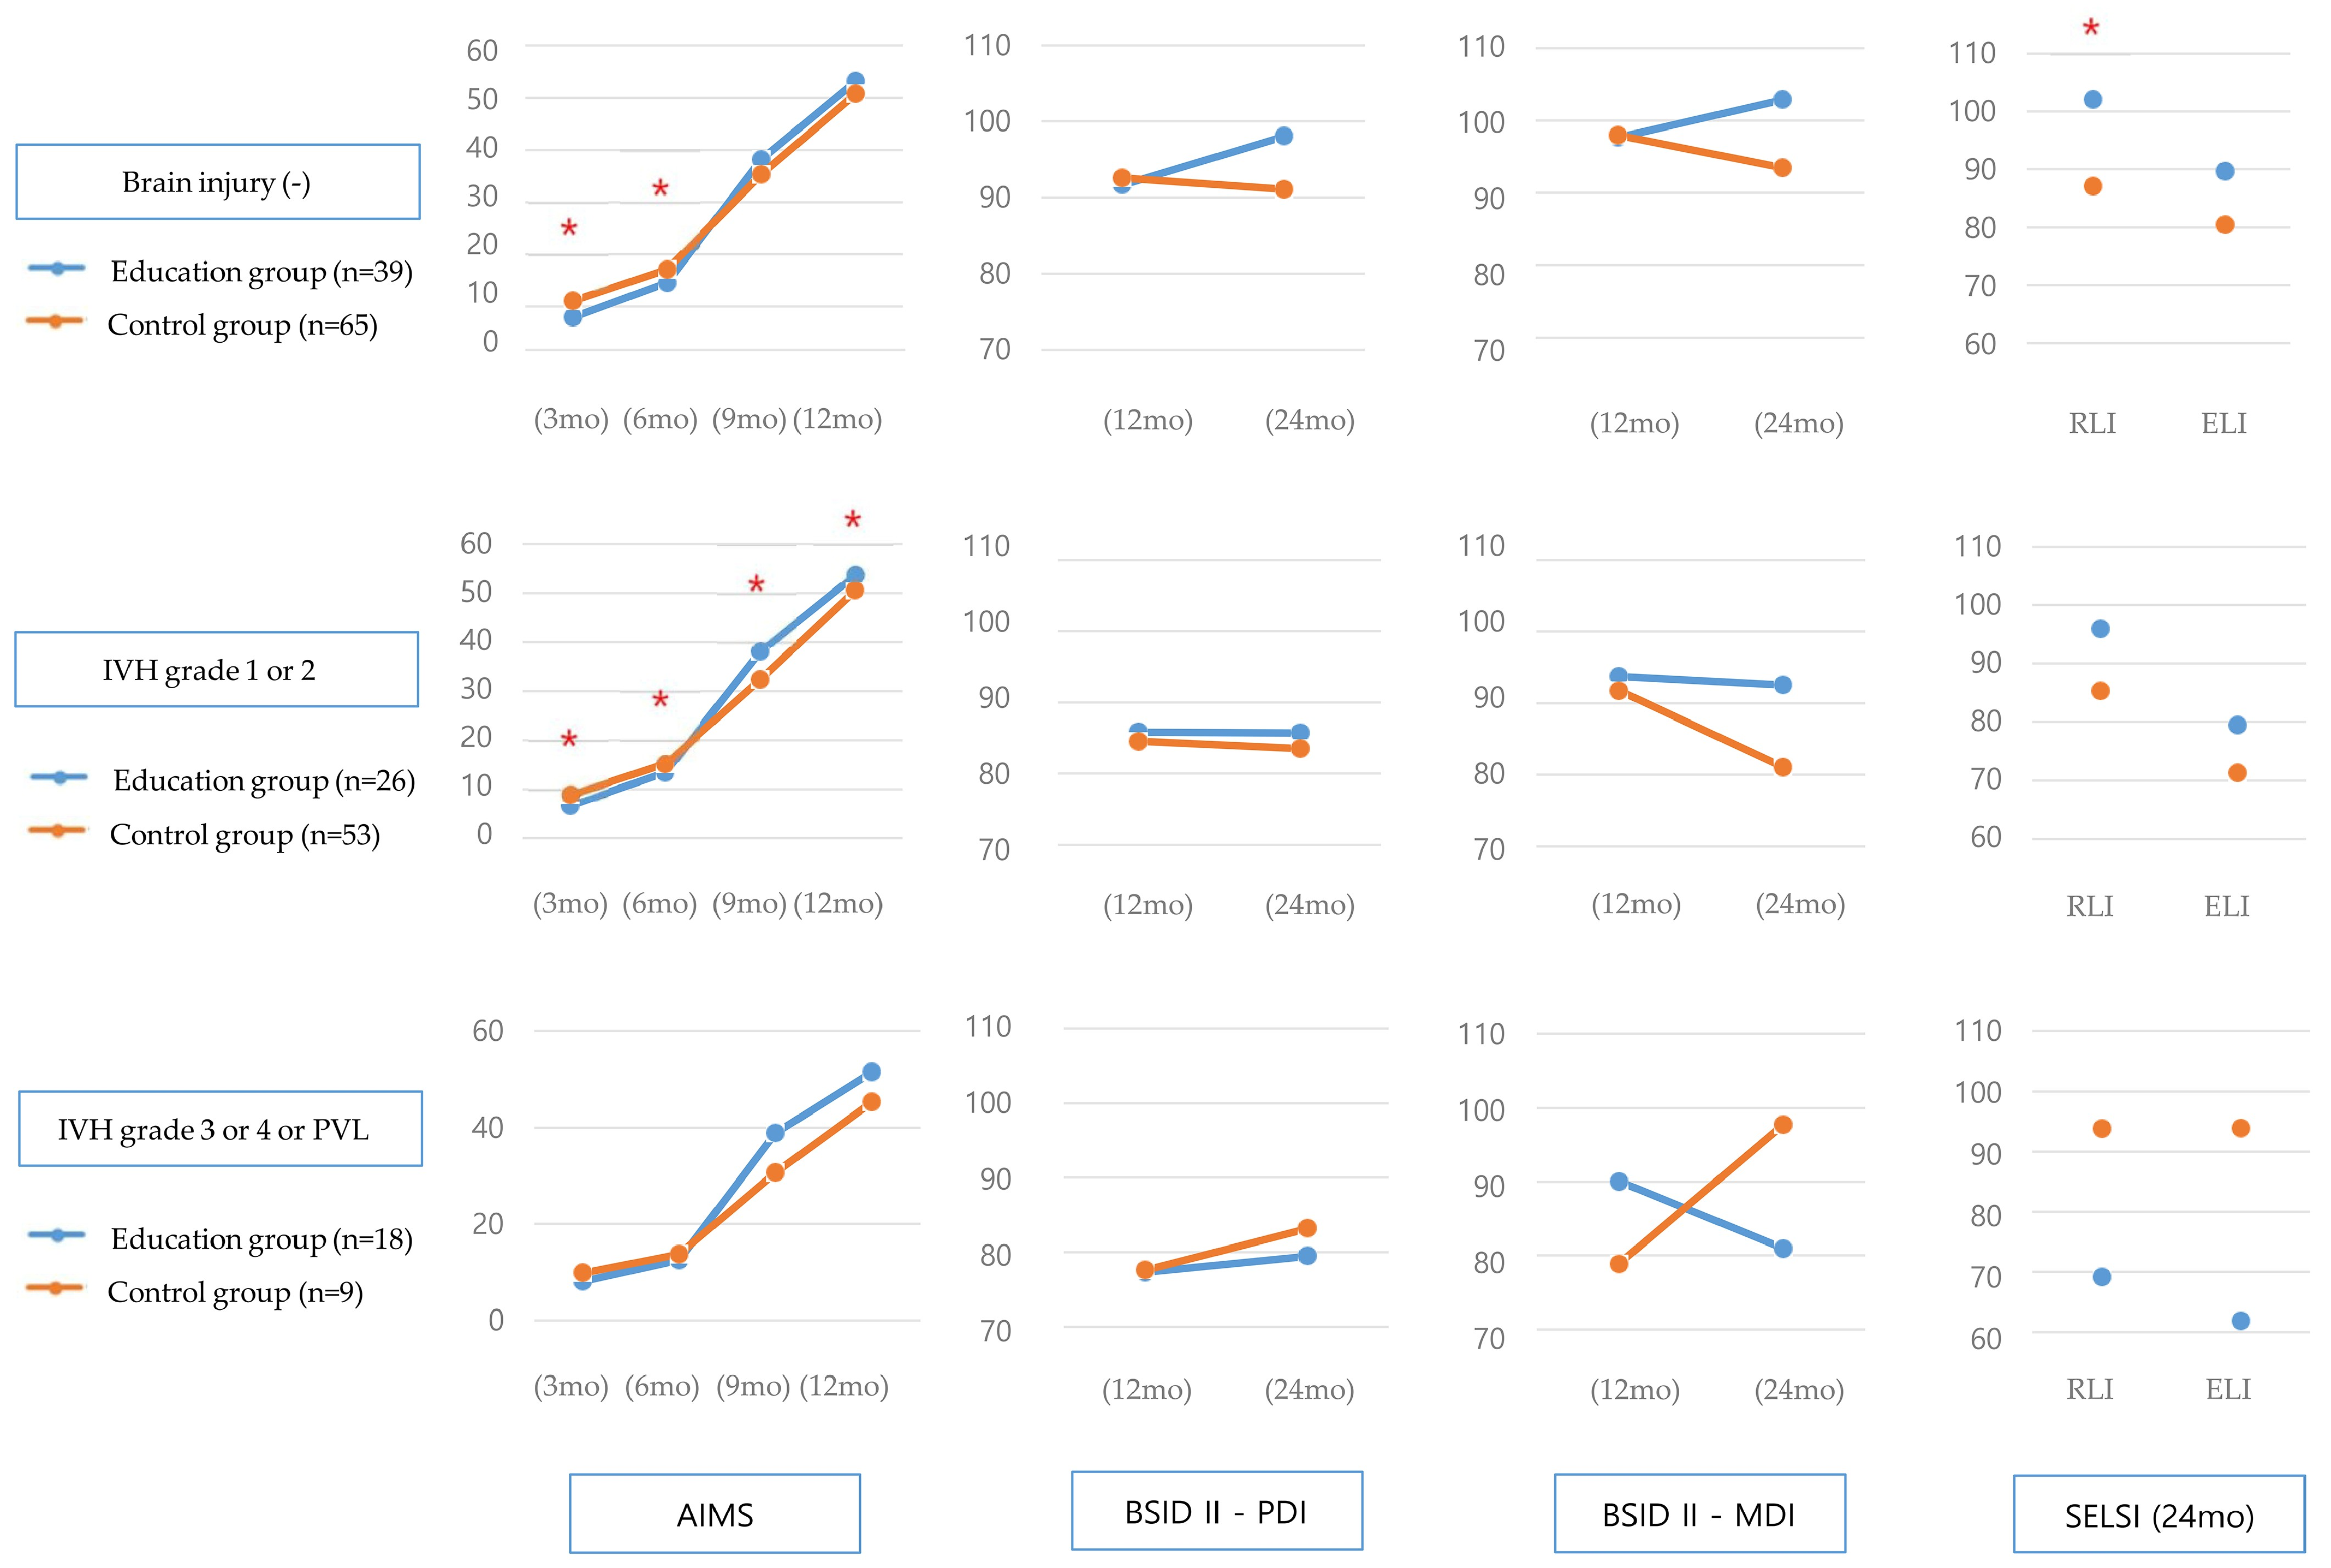Click orange 24mo point in middle MDI chart
Viewport: 2331px width, 1568px height.
(1782, 767)
